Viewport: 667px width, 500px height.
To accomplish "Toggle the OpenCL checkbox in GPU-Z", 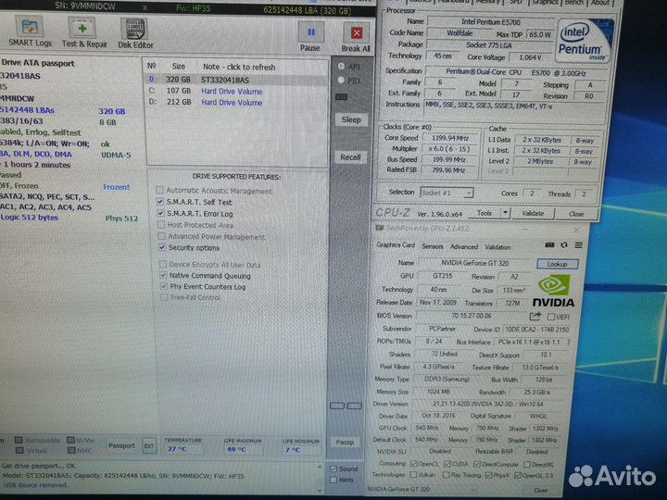I will tap(414, 464).
